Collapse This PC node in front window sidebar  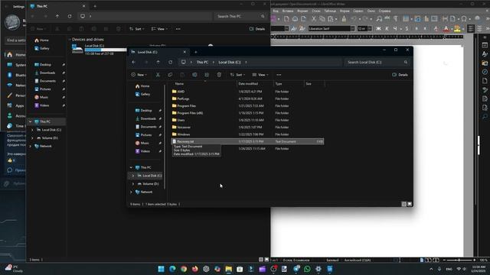[x=131, y=168]
